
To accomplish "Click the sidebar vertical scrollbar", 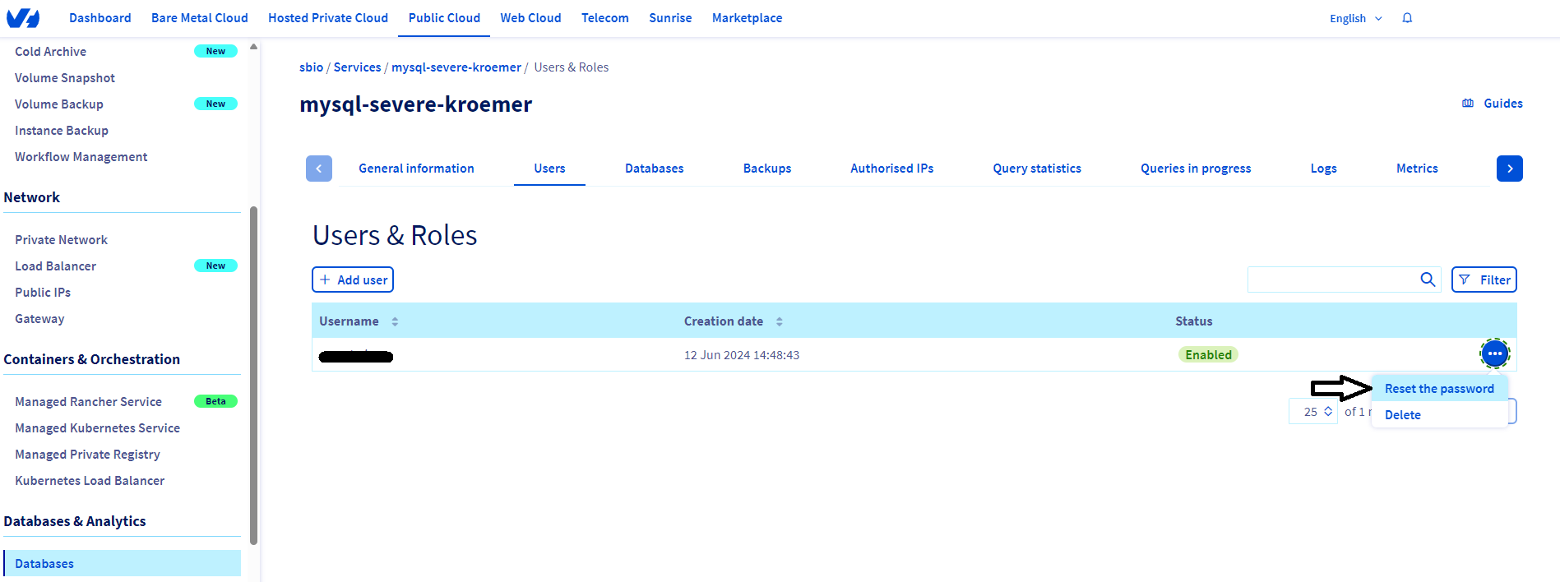I will point(253,375).
